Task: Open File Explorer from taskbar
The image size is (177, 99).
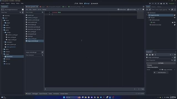Action: click(86, 97)
